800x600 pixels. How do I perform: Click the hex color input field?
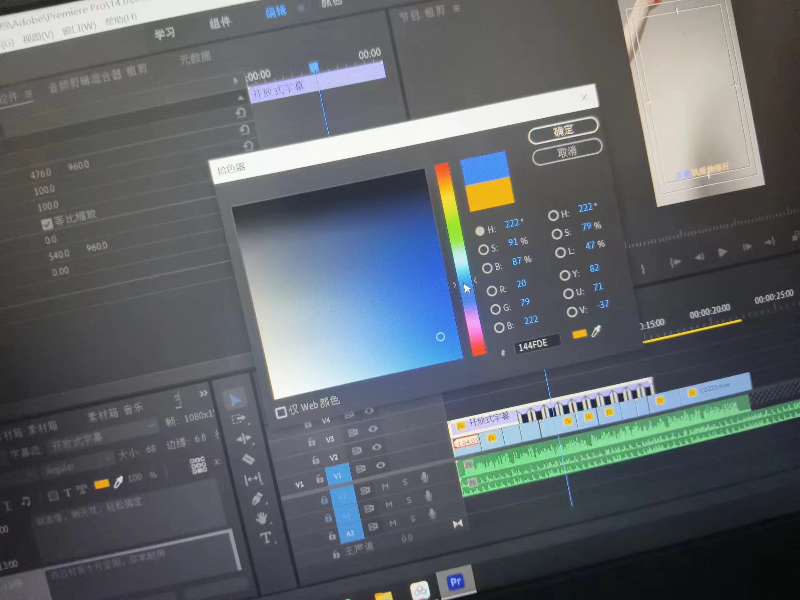tap(536, 345)
